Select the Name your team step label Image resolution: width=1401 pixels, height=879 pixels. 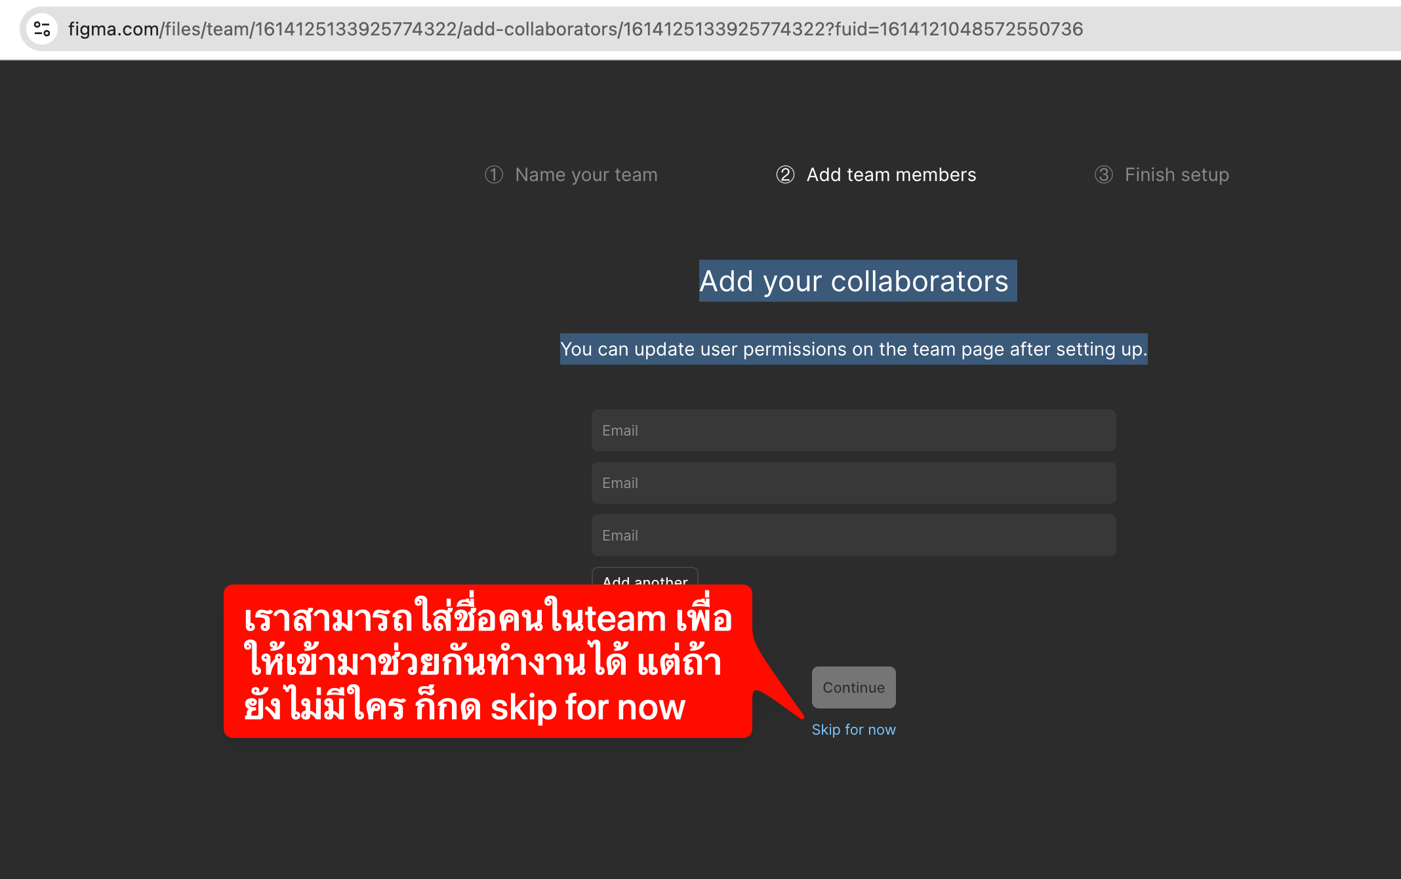[586, 174]
